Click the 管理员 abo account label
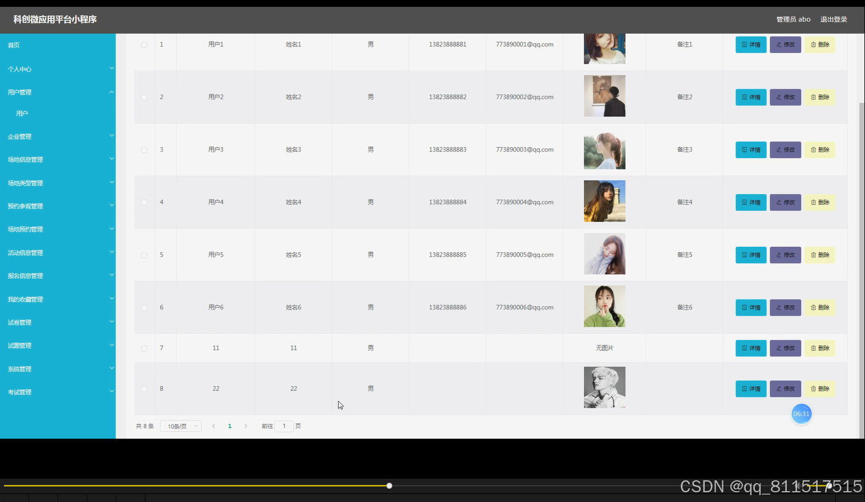865x502 pixels. coord(793,19)
